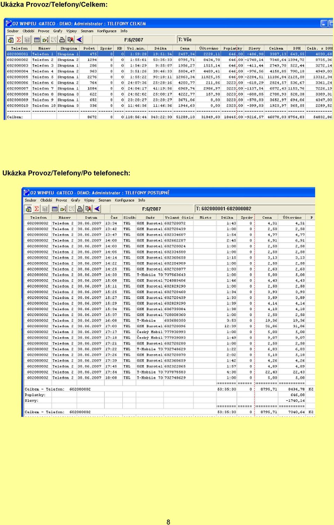Click the Slevy column header
The image size is (334, 525).
point(254,48)
